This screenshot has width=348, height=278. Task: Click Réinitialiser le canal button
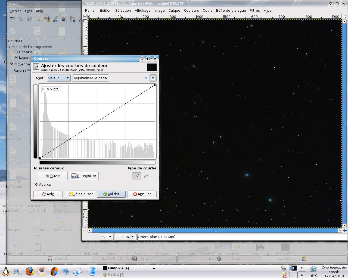(91, 78)
